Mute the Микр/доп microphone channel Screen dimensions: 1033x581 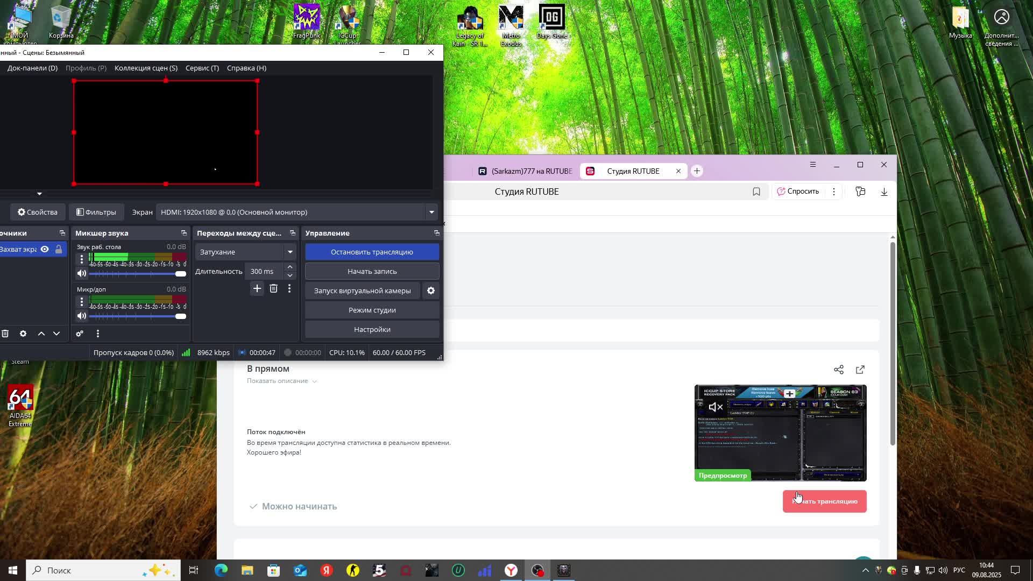click(x=81, y=316)
